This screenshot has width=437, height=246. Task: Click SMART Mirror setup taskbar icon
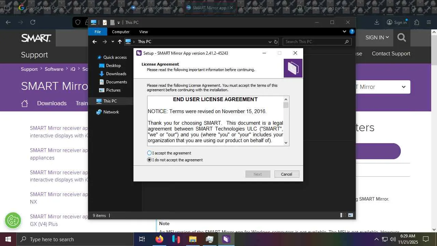(226, 239)
